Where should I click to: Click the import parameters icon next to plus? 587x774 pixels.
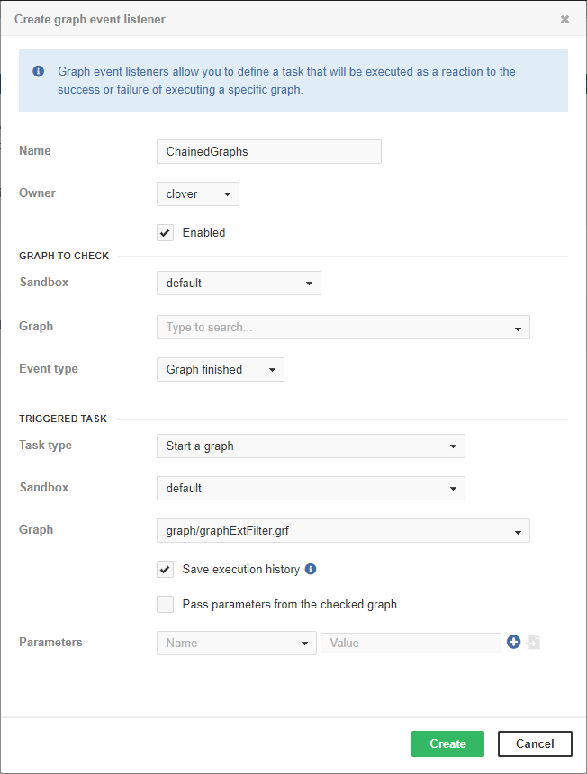[x=533, y=643]
